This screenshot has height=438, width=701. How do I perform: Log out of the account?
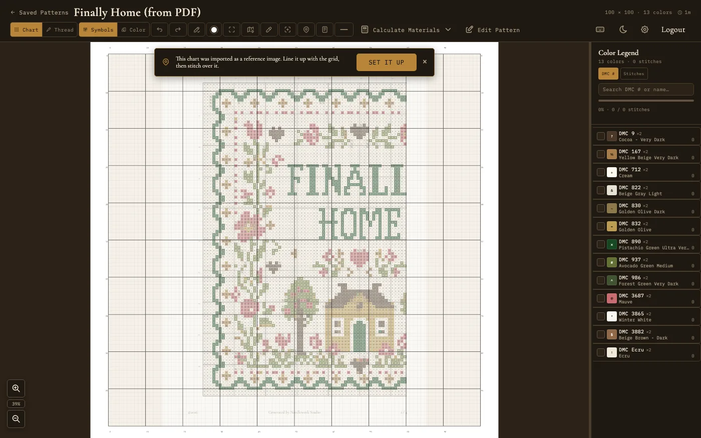click(x=673, y=30)
